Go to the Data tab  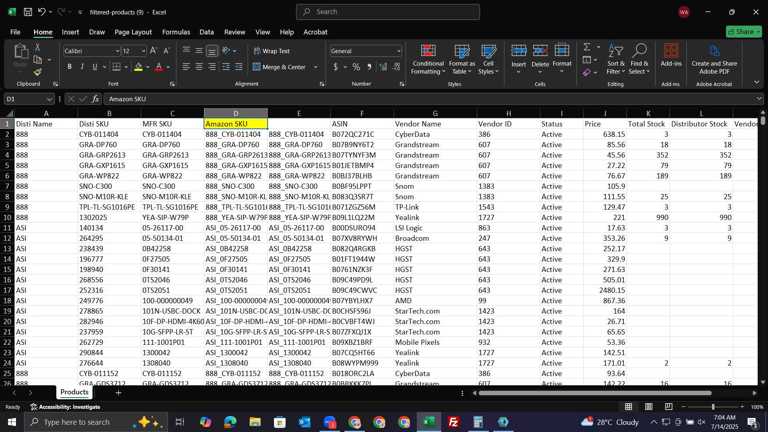(206, 32)
